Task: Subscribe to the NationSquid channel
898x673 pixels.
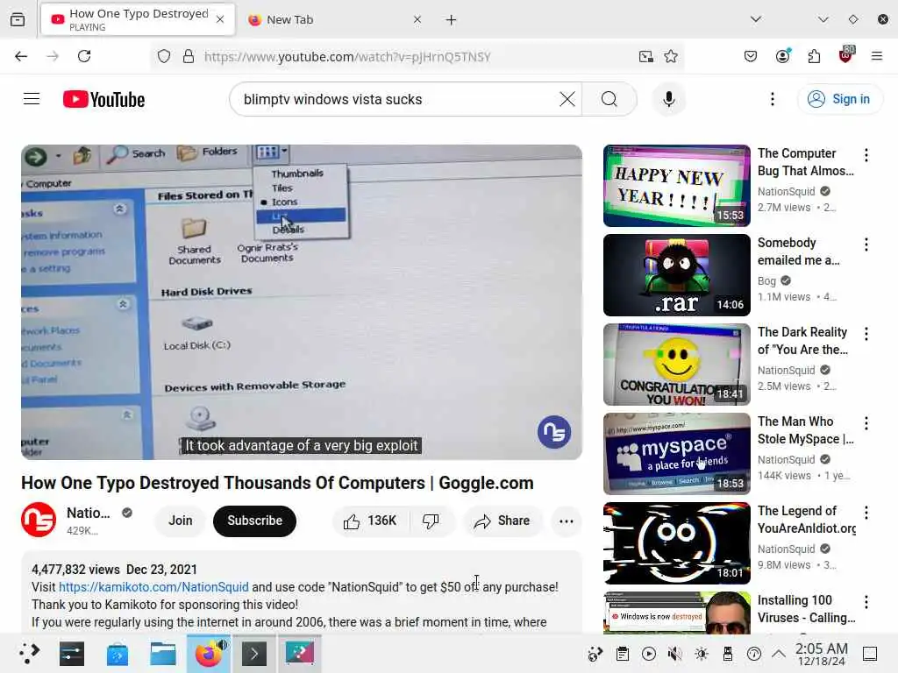Action: [x=254, y=521]
